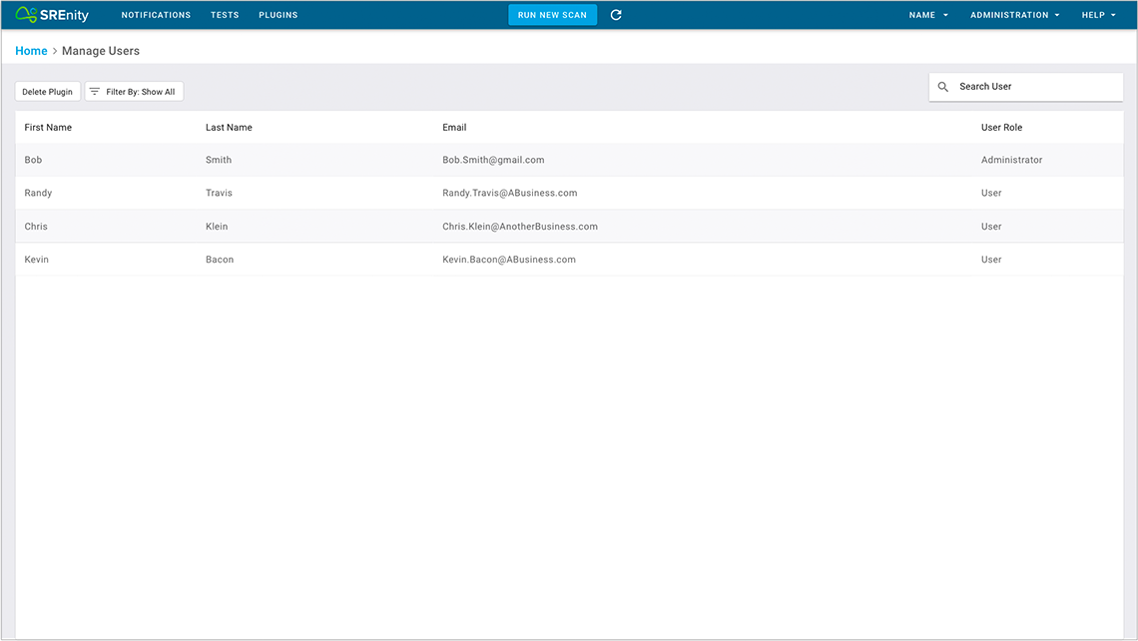
Task: Select Kevin.Bacon@ABusiness.com email cell
Action: 509,260
